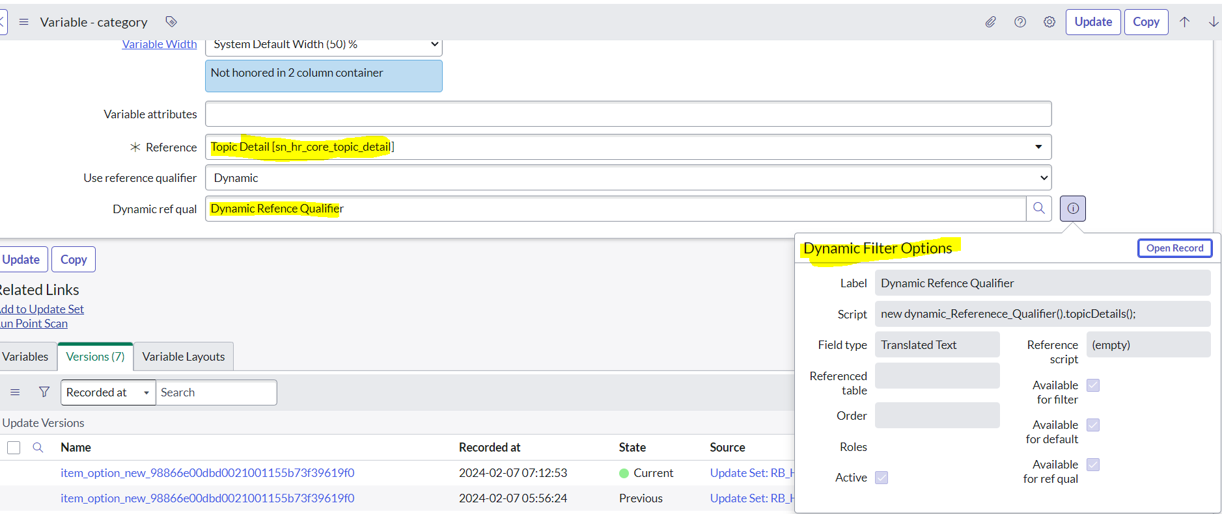
Task: Select the Versions (7) tab
Action: coord(95,357)
